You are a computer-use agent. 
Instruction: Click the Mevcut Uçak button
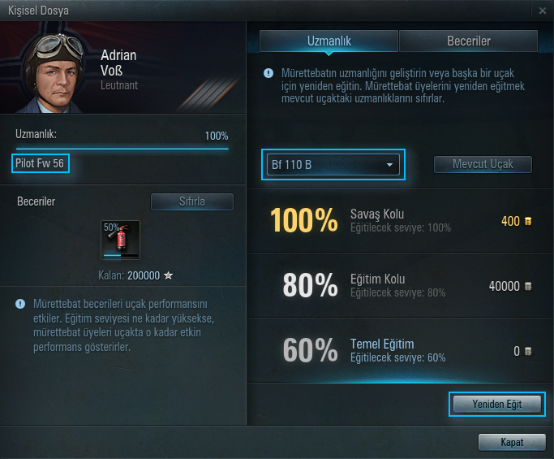click(x=483, y=165)
